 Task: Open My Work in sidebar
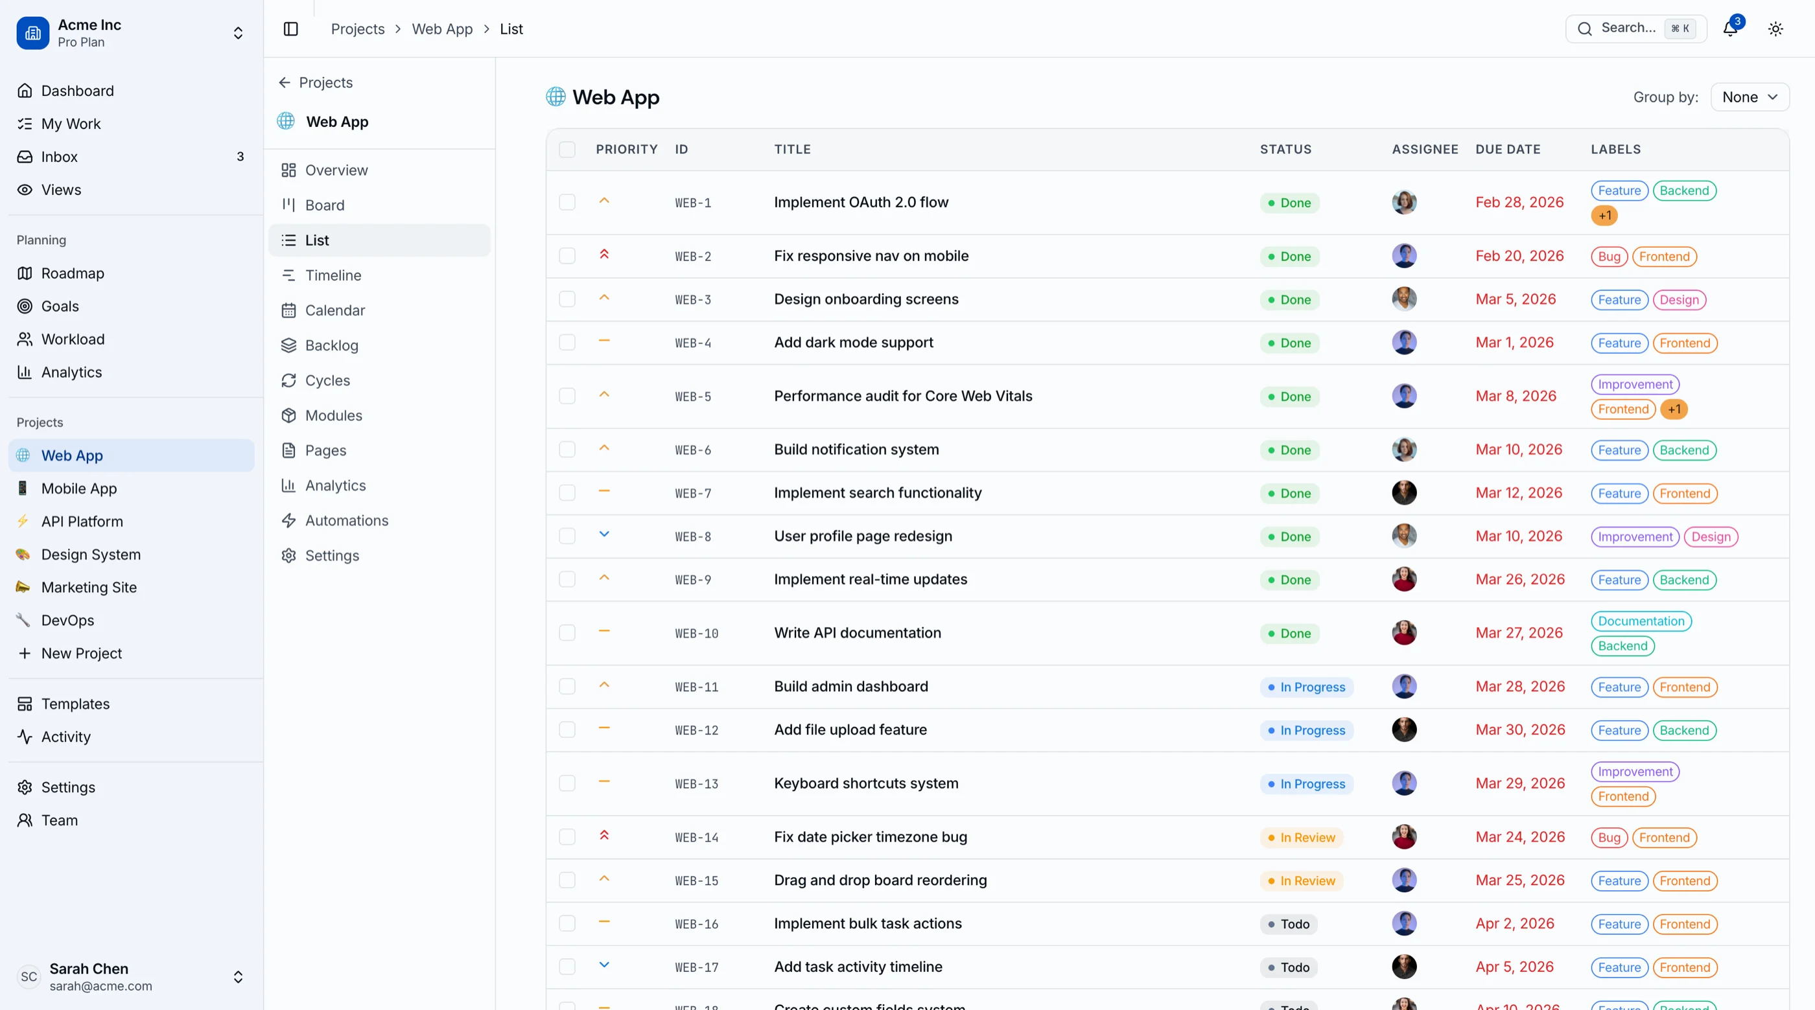[131, 124]
